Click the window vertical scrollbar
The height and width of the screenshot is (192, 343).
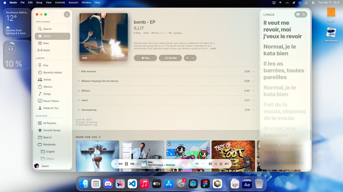310,135
